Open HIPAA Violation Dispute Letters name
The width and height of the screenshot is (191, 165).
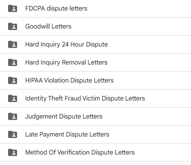[x=70, y=80]
